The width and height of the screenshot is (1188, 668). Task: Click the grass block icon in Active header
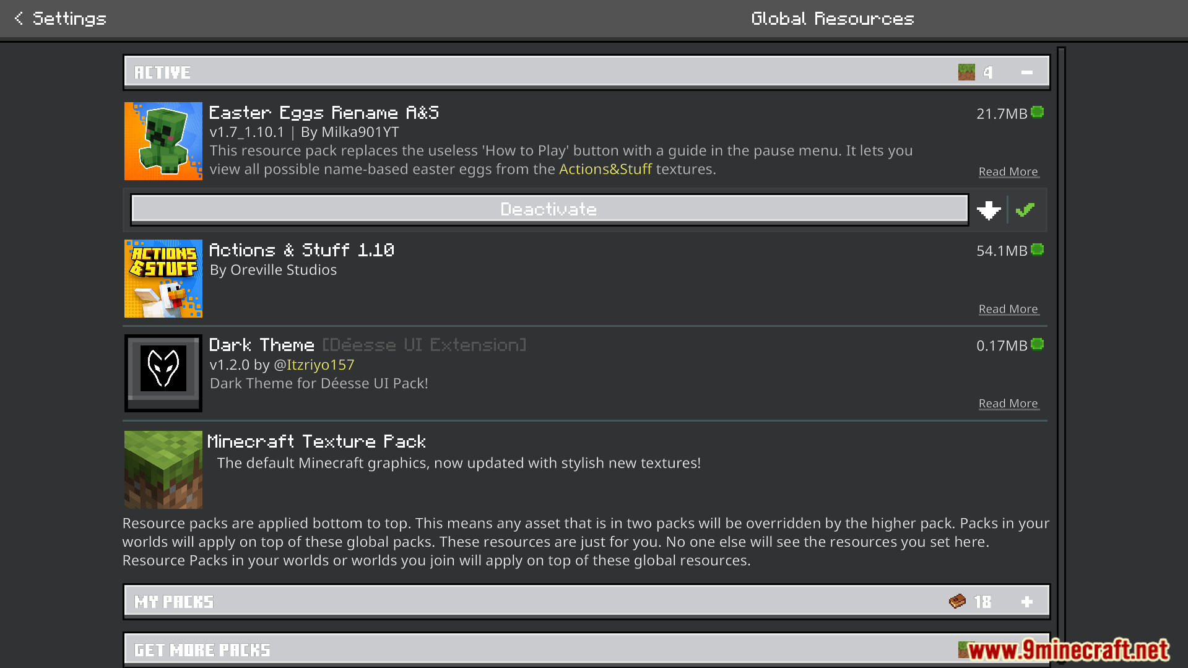click(x=966, y=72)
